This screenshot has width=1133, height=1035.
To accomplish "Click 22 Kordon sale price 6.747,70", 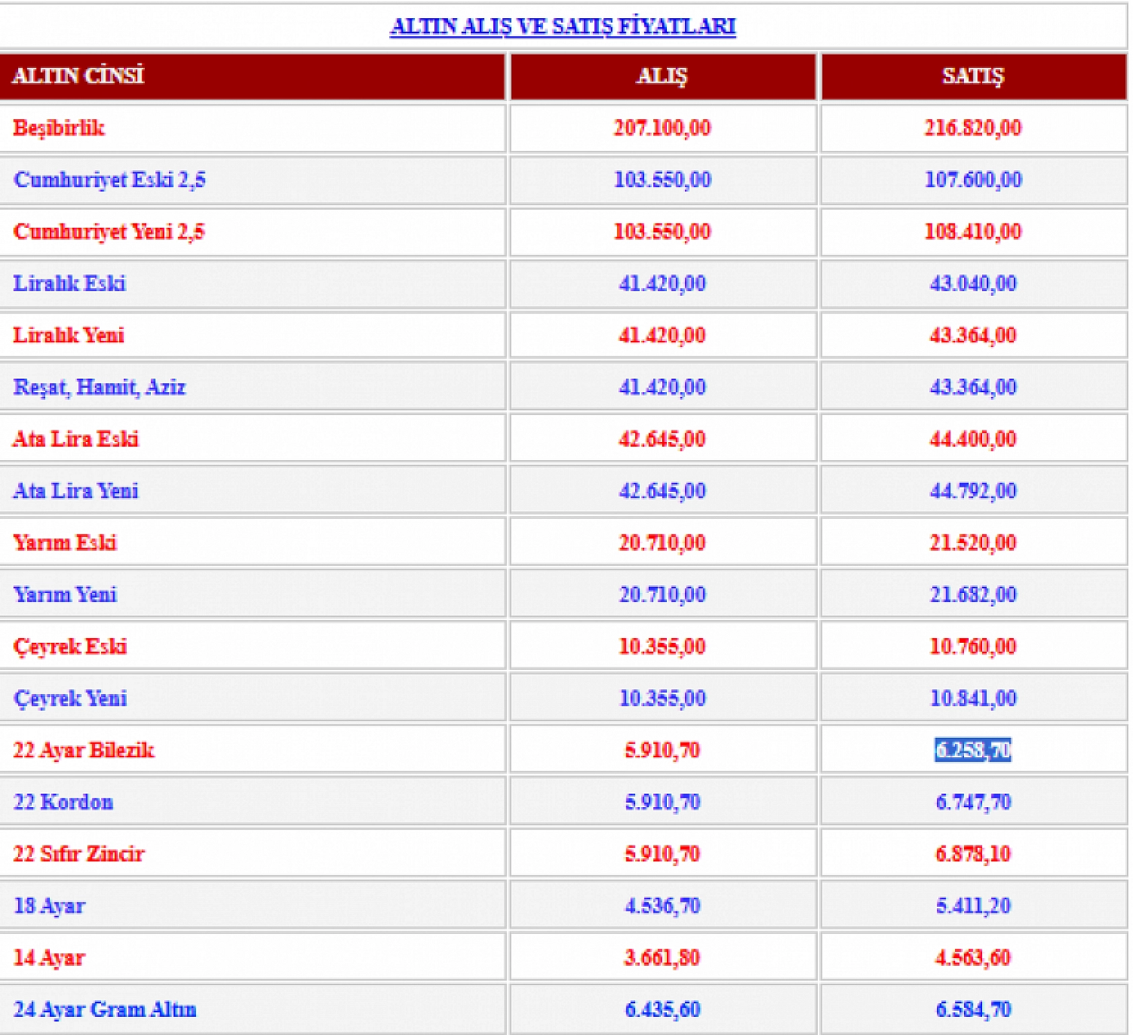I will coord(973,802).
